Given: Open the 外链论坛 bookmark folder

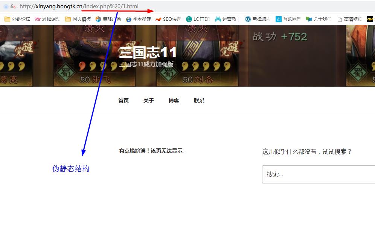Looking at the screenshot, I should (x=17, y=19).
